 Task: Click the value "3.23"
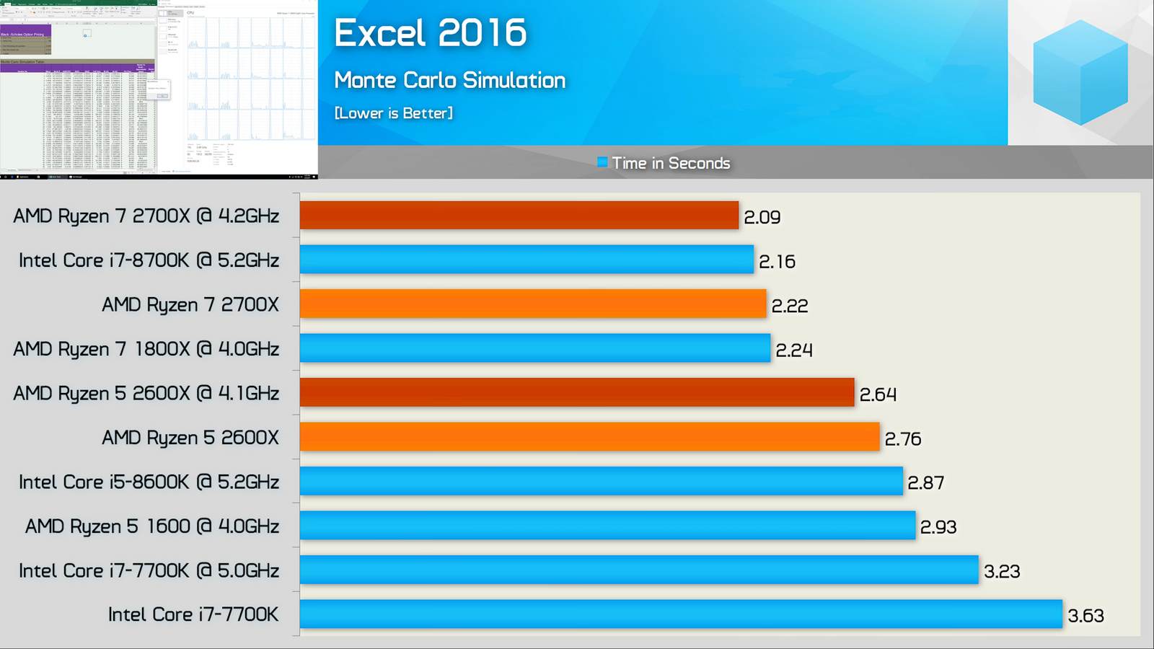click(x=1003, y=572)
